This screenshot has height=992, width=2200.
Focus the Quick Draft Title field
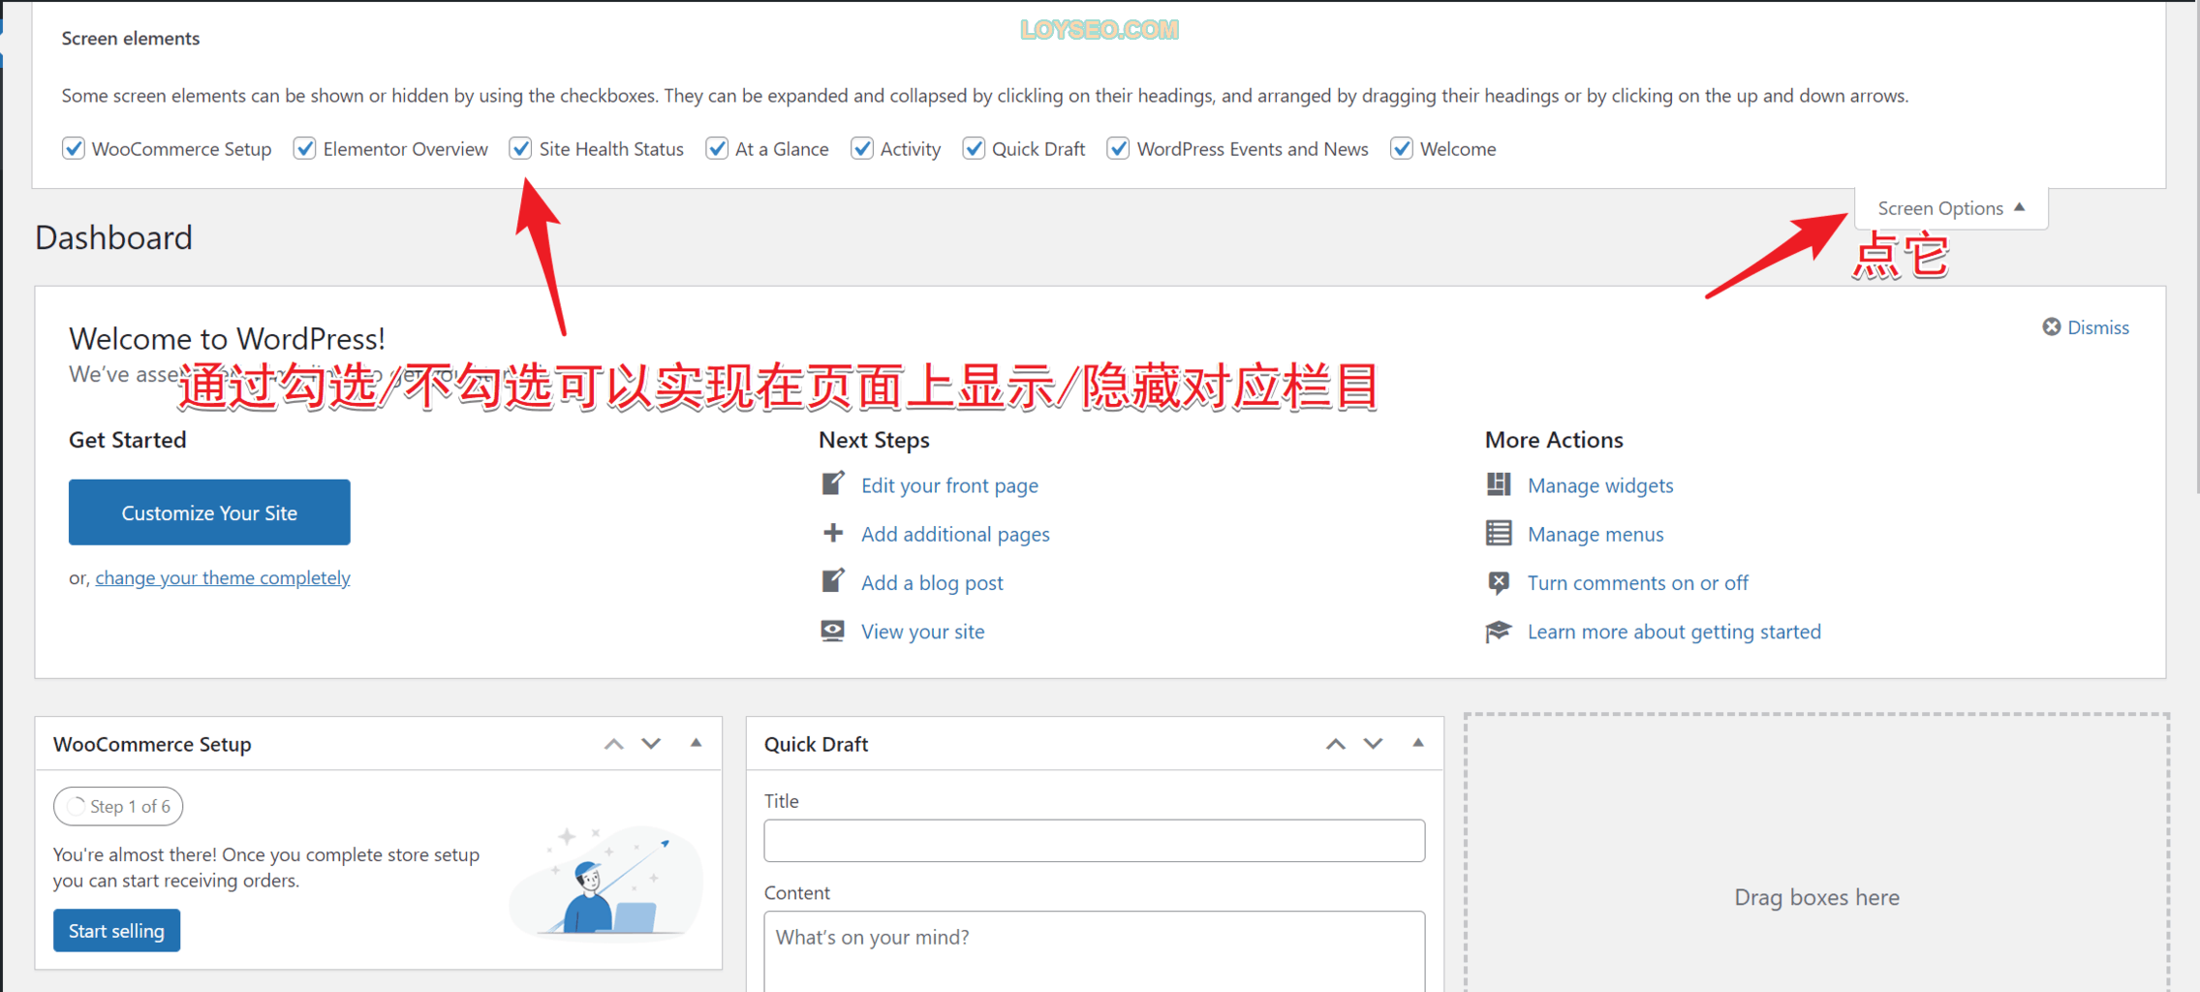point(1094,840)
